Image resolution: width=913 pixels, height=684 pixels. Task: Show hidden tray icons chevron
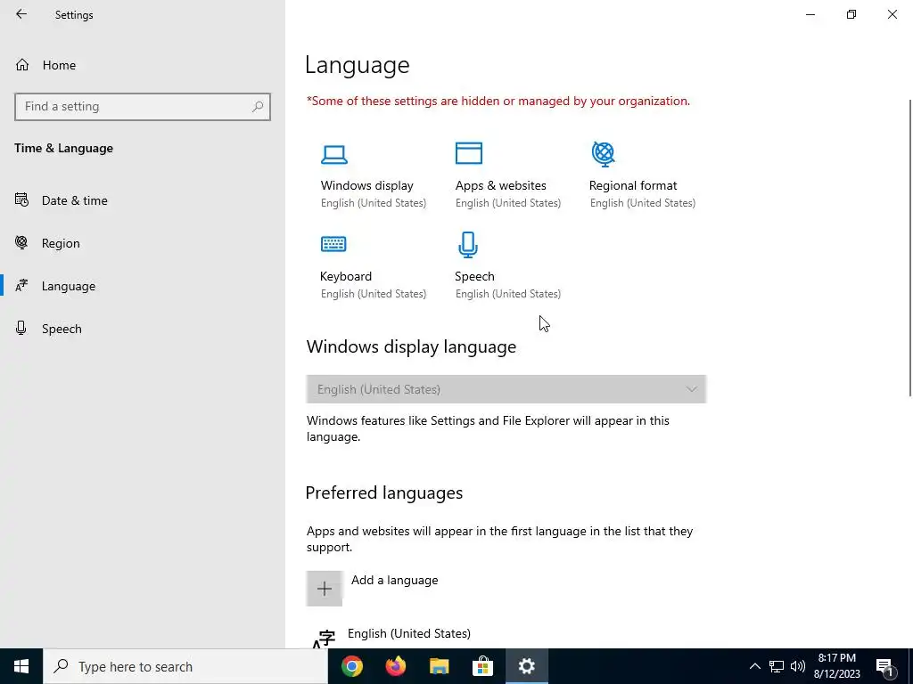[x=754, y=666]
